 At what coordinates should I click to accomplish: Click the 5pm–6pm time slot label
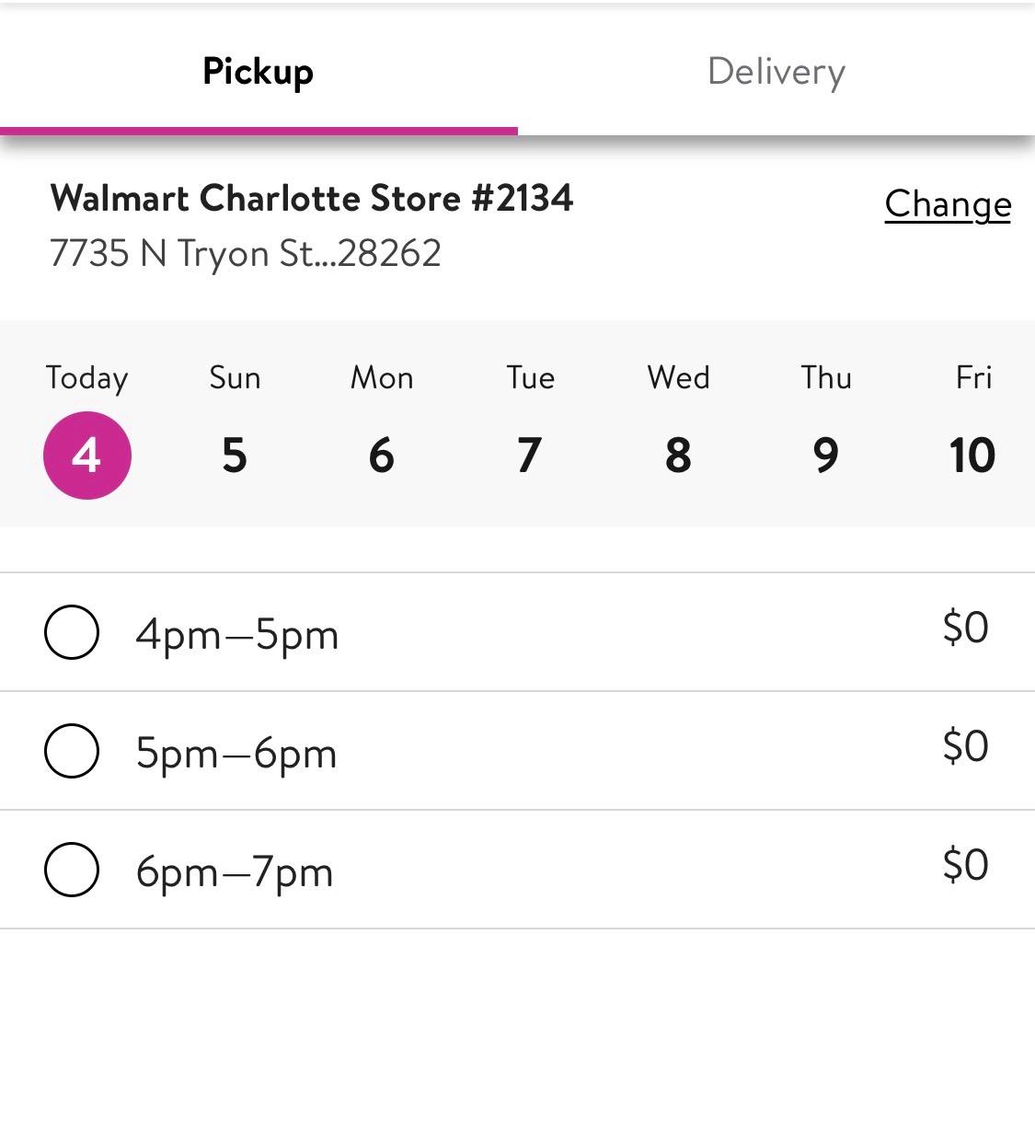pyautogui.click(x=236, y=753)
